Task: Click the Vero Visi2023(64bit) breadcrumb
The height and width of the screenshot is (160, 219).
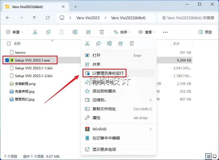Action: [x=128, y=18]
